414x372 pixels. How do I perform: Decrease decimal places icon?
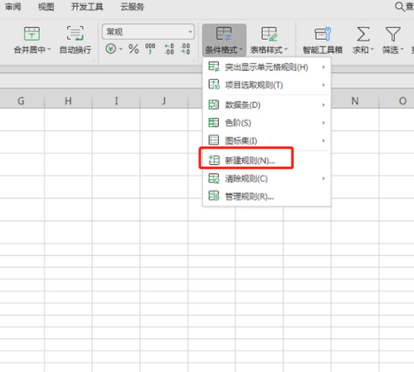pos(185,49)
